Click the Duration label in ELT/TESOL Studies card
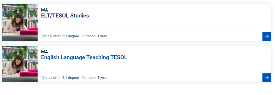275x95 pixels. coord(89,36)
